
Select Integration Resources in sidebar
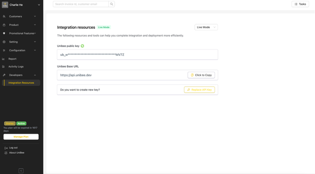point(21,83)
